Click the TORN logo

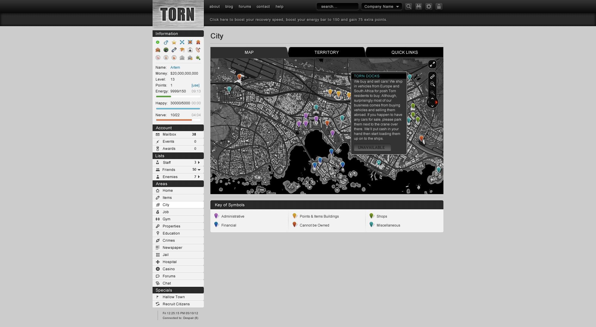[178, 14]
